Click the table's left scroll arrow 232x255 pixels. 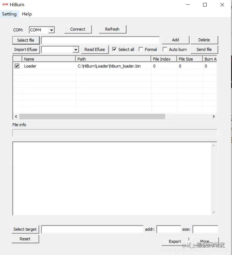pyautogui.click(x=16, y=117)
